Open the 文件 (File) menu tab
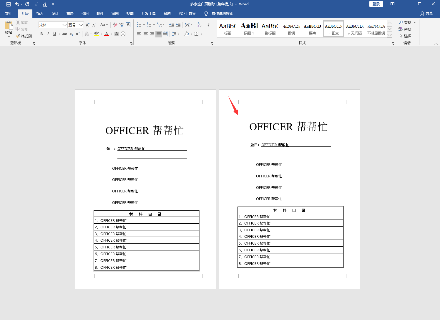Image resolution: width=440 pixels, height=320 pixels. pos(9,14)
